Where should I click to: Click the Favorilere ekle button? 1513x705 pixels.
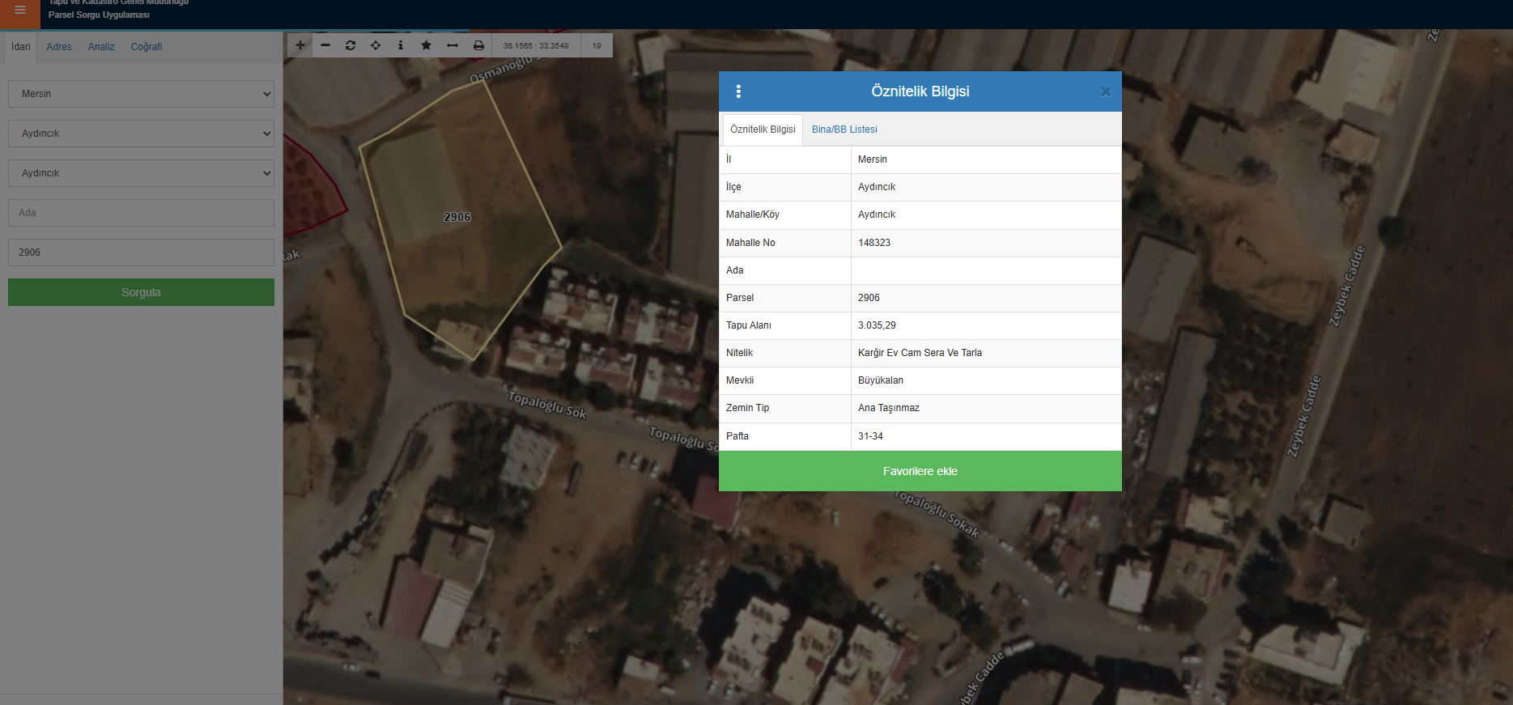click(920, 471)
